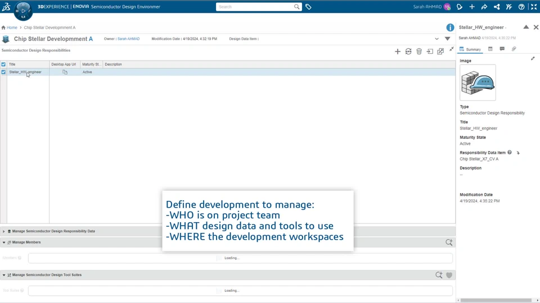Click the trash delete icon
This screenshot has height=303, width=540.
pos(418,52)
